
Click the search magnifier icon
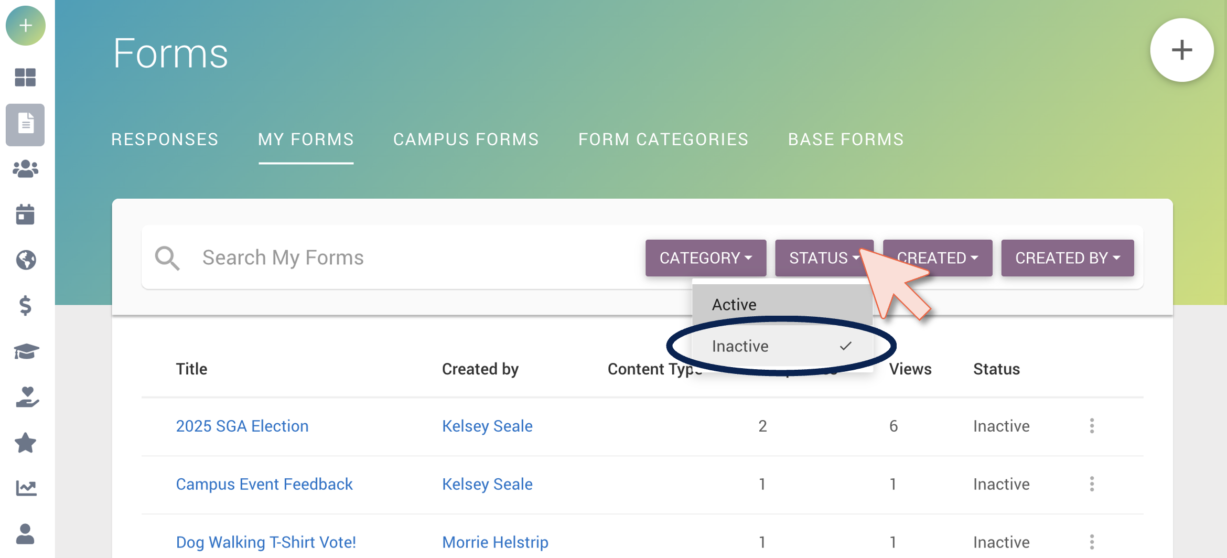(167, 258)
